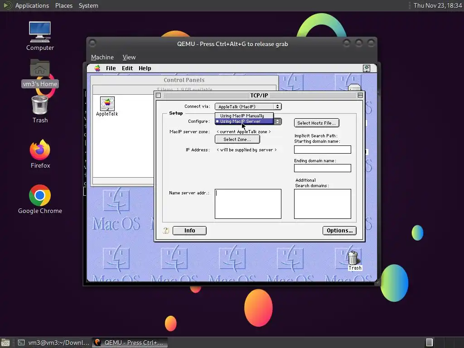This screenshot has width=464, height=348.
Task: Click the TCP/IP window title
Action: click(259, 95)
